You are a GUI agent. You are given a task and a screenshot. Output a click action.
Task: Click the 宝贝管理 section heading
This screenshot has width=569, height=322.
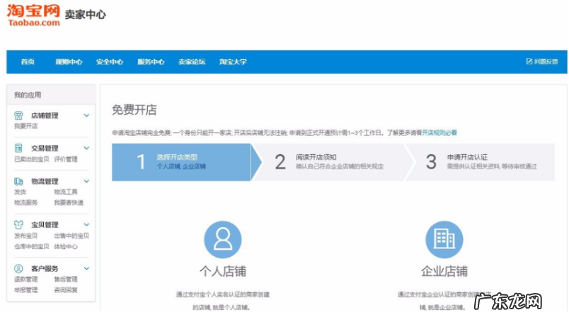coord(45,225)
